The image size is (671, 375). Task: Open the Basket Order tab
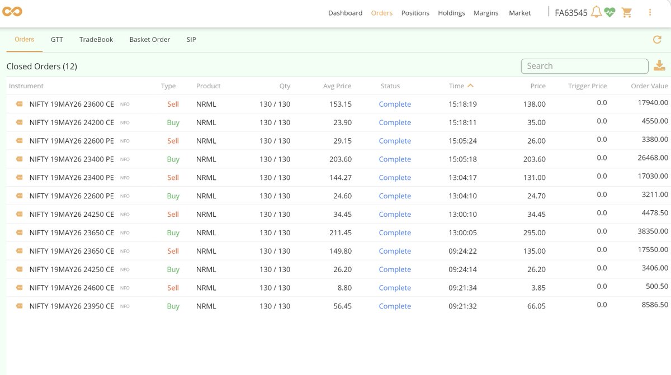tap(150, 40)
